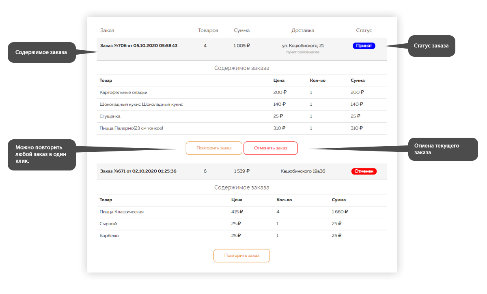Click the red Отменен status badge
The image size is (487, 294).
pyautogui.click(x=364, y=171)
